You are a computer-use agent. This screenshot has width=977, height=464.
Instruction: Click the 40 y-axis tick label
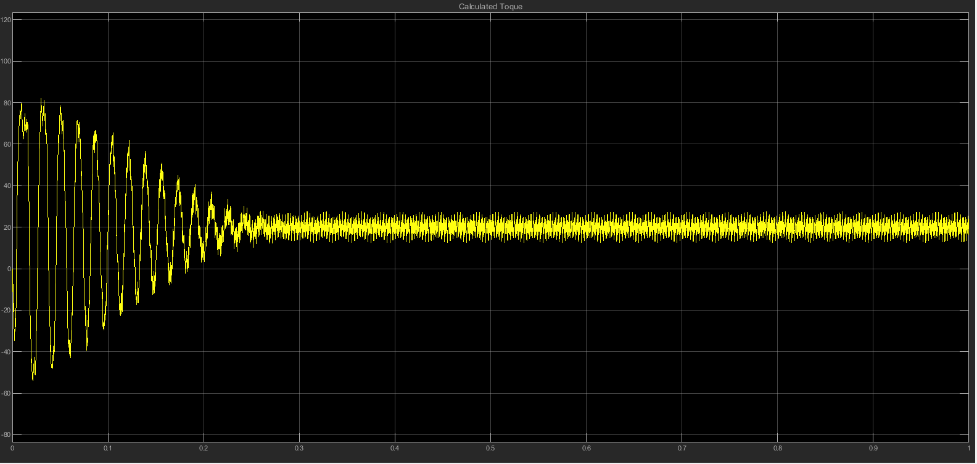click(7, 186)
